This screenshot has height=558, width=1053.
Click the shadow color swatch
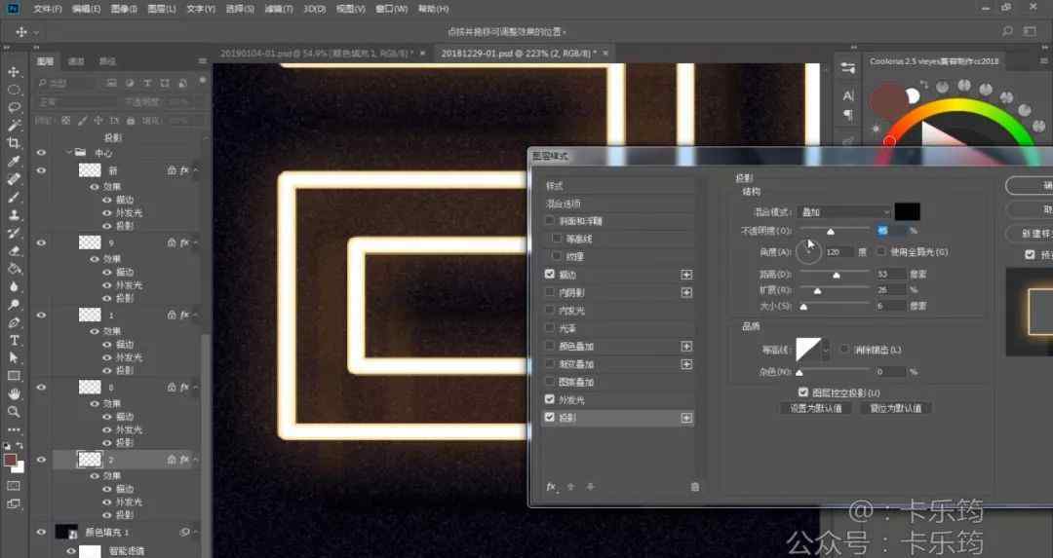[x=908, y=212]
